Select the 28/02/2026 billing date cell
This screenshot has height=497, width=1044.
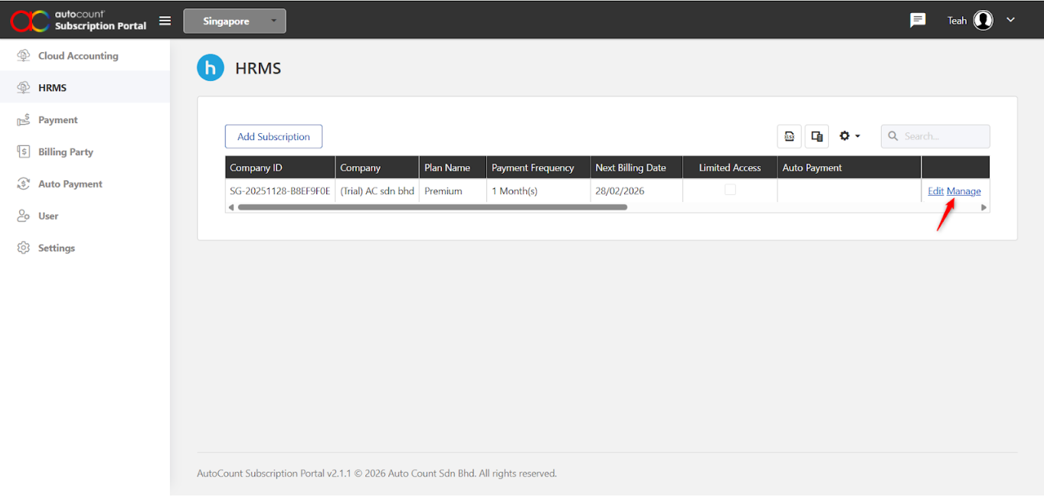[637, 191]
